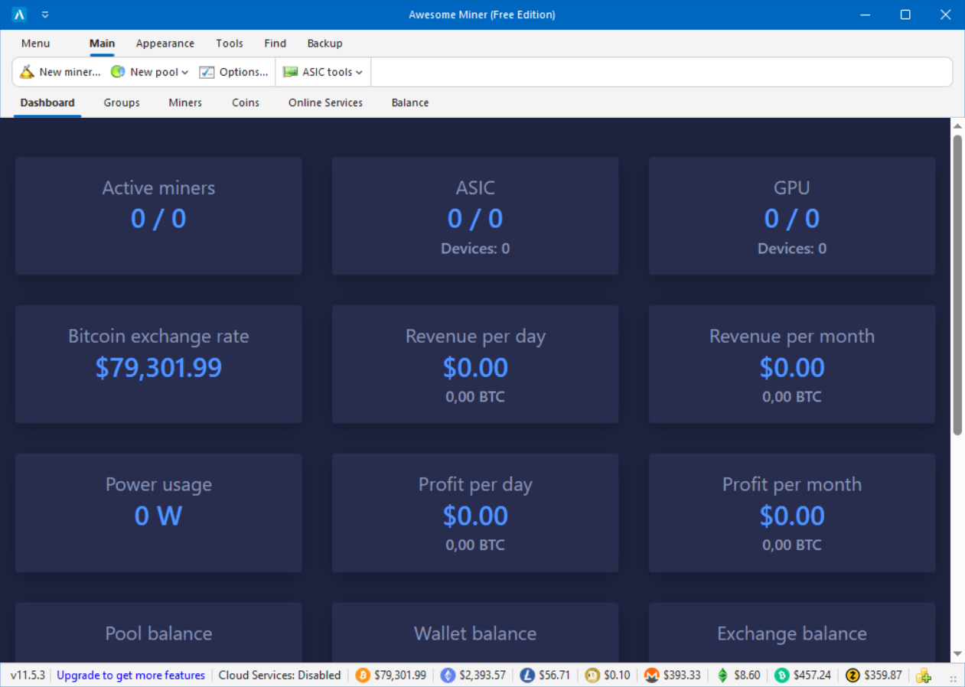The image size is (965, 687).
Task: Expand the ASIC tools dropdown arrow
Action: coord(359,73)
